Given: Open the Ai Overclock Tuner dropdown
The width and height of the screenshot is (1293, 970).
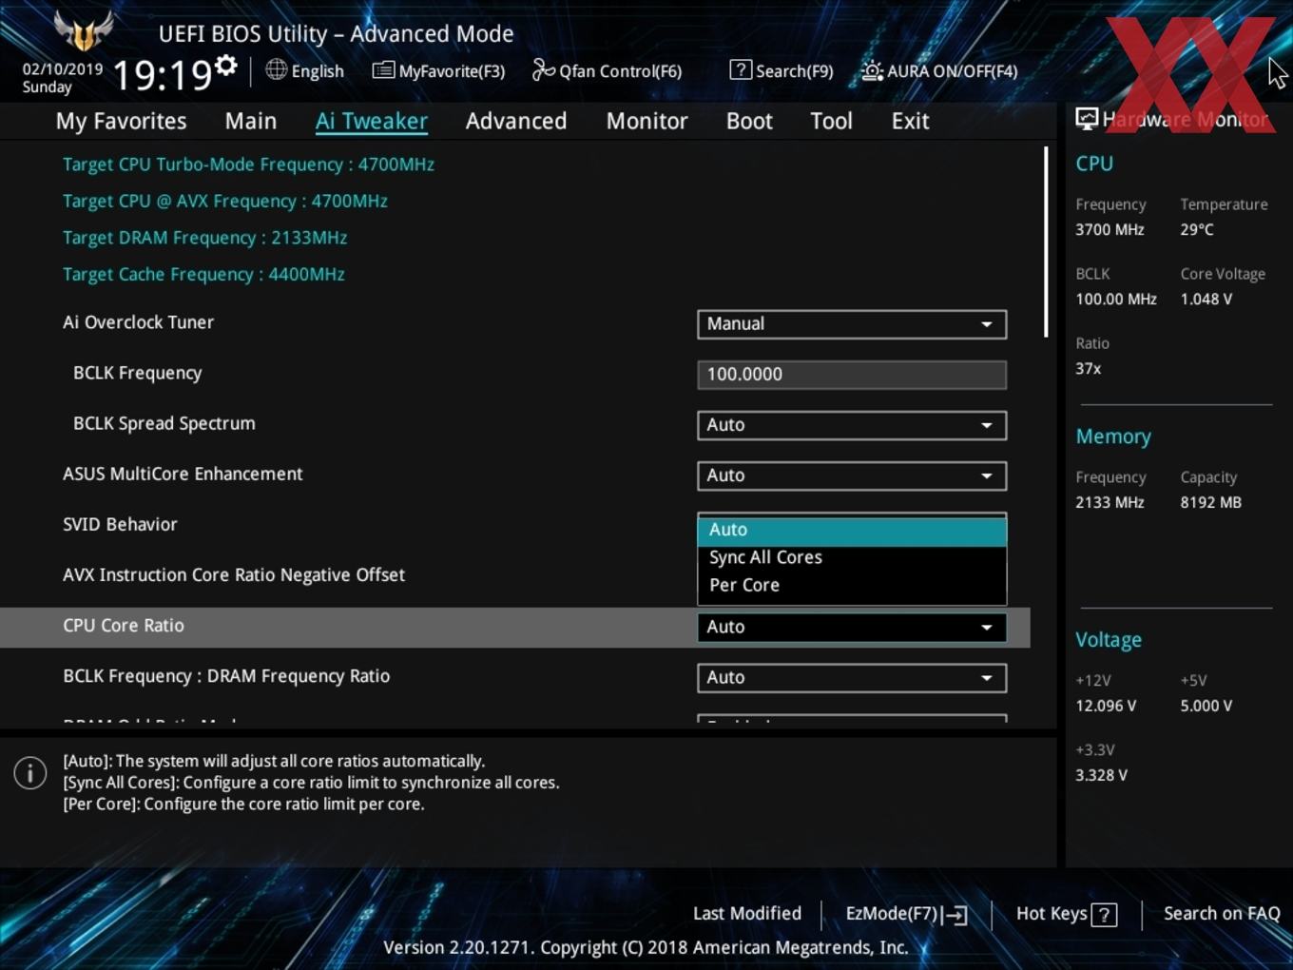Looking at the screenshot, I should 852,324.
